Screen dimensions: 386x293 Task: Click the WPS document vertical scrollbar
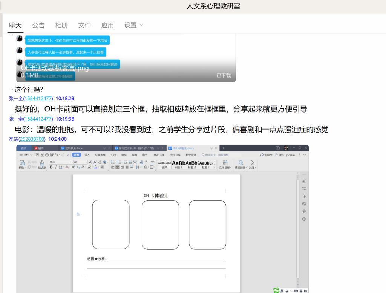click(x=297, y=226)
